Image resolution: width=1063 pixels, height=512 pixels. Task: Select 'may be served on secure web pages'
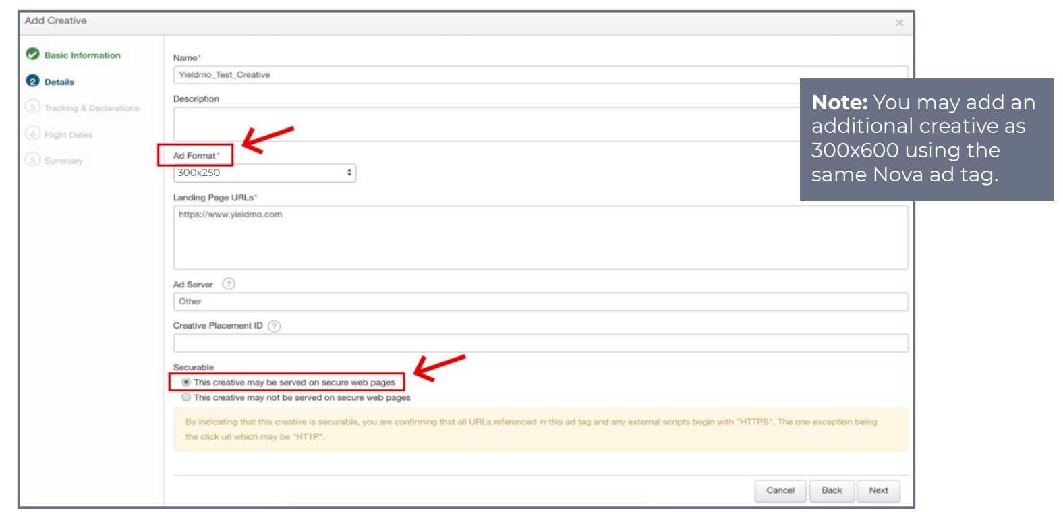click(186, 382)
